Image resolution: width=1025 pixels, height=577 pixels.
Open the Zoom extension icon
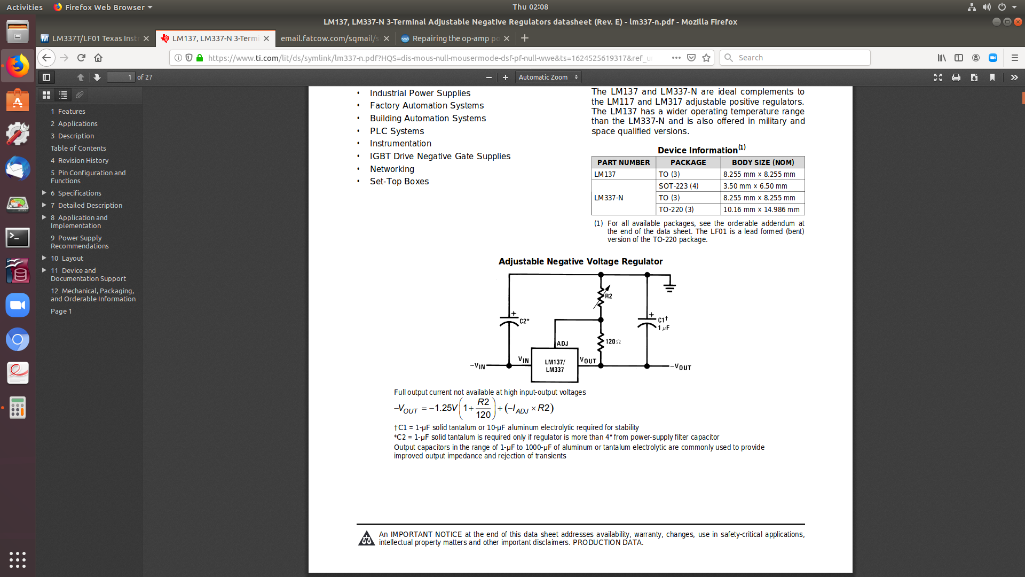(993, 58)
